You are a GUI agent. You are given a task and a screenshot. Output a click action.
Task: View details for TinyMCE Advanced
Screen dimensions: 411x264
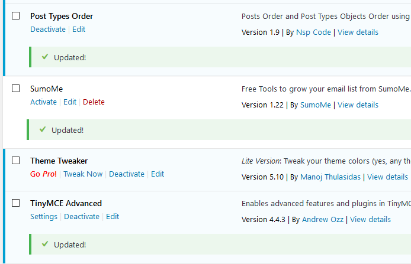tap(370, 219)
